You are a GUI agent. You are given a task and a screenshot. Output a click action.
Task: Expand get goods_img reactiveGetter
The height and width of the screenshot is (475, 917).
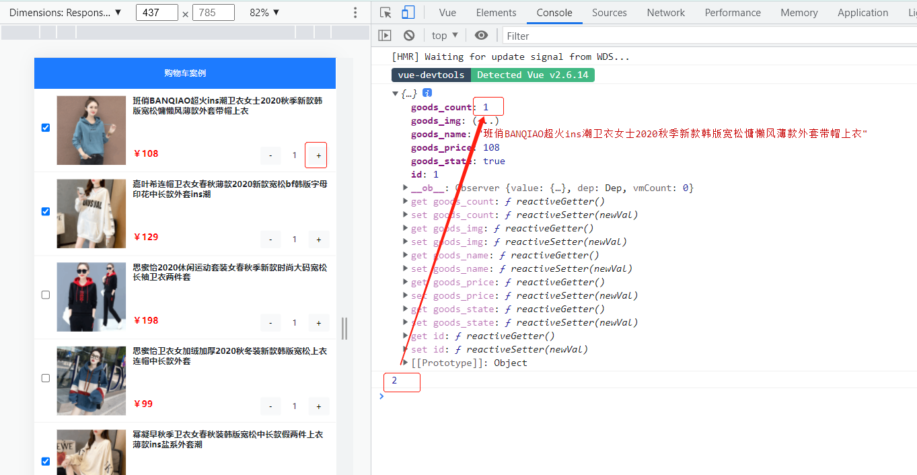[406, 228]
